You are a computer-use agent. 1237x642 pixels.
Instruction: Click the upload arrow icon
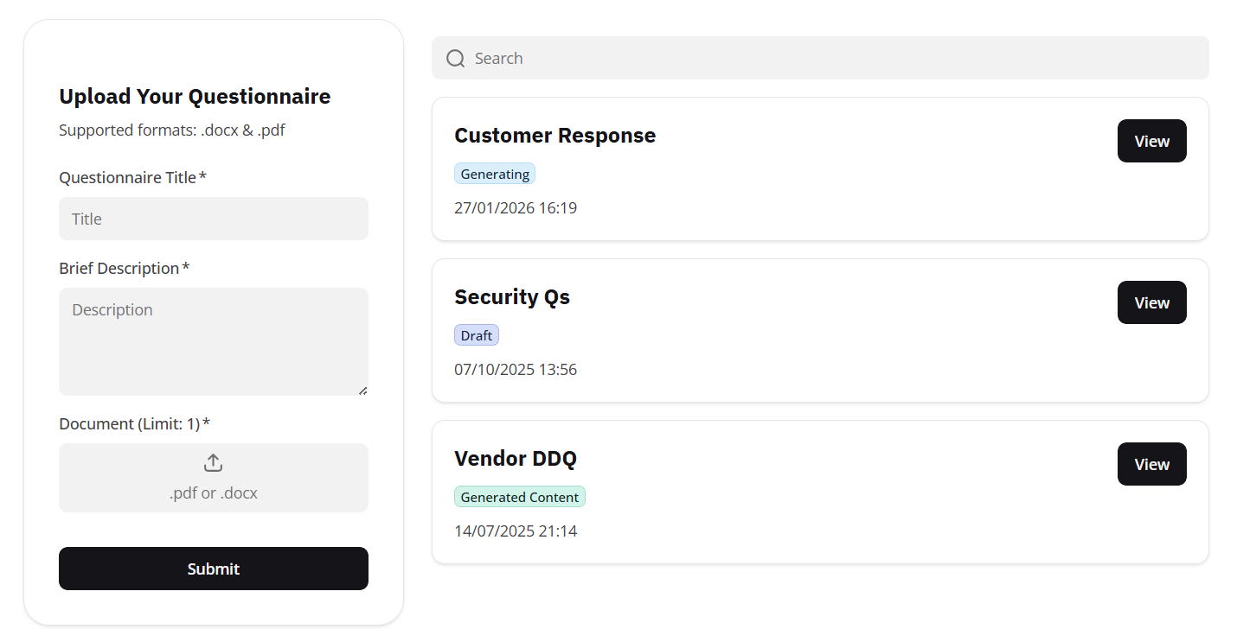214,463
